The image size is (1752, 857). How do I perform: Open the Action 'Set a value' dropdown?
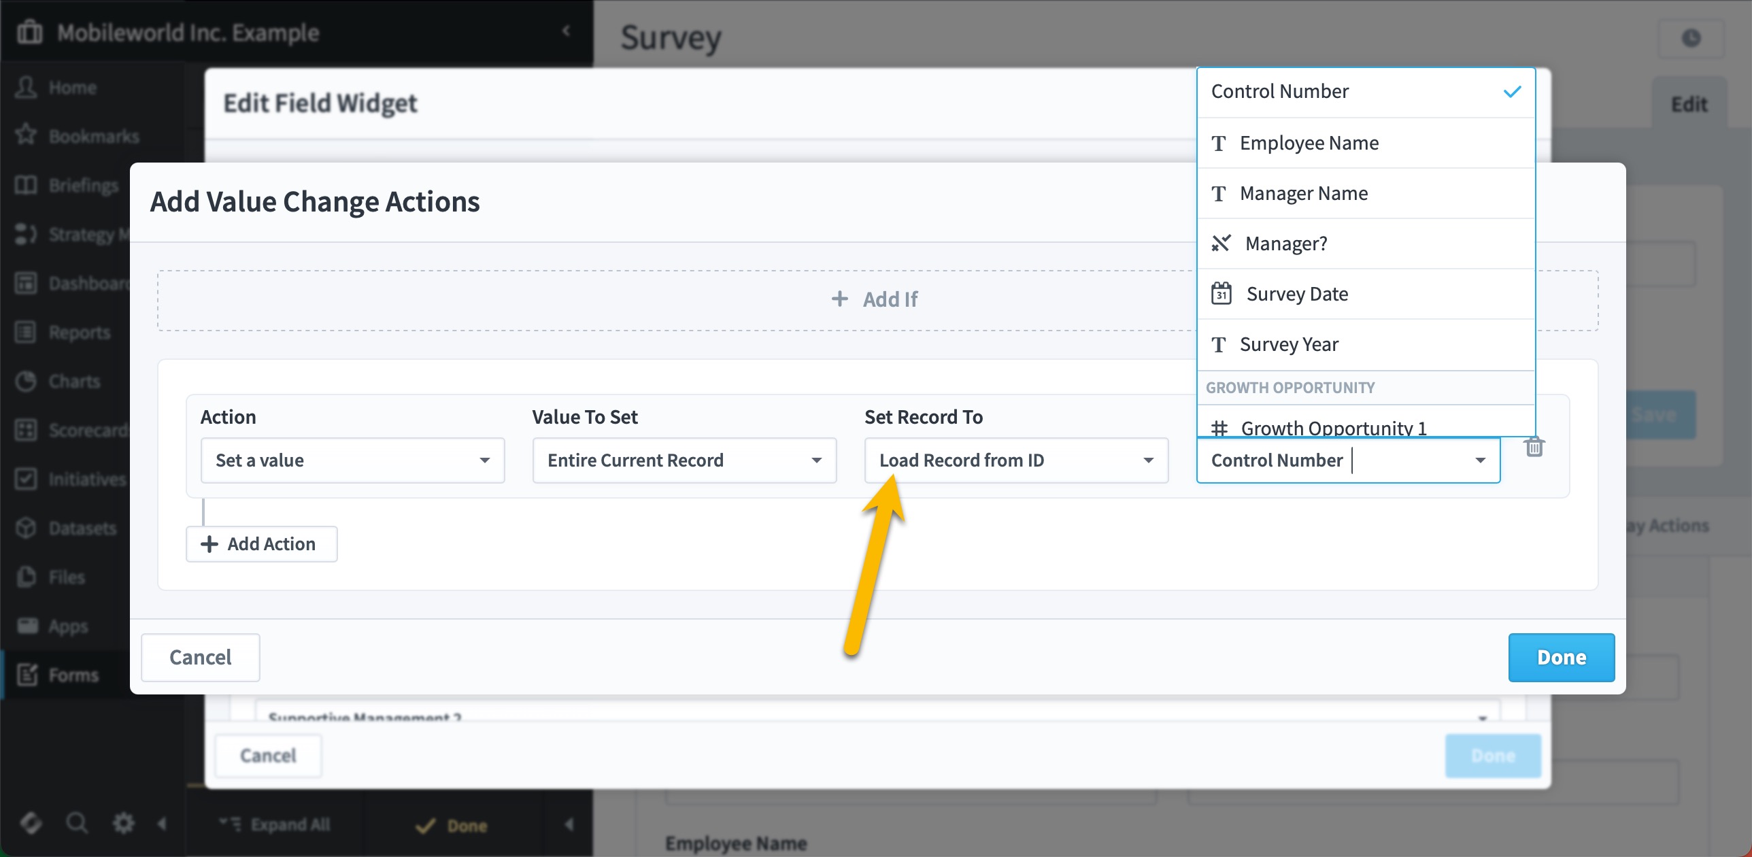[352, 460]
